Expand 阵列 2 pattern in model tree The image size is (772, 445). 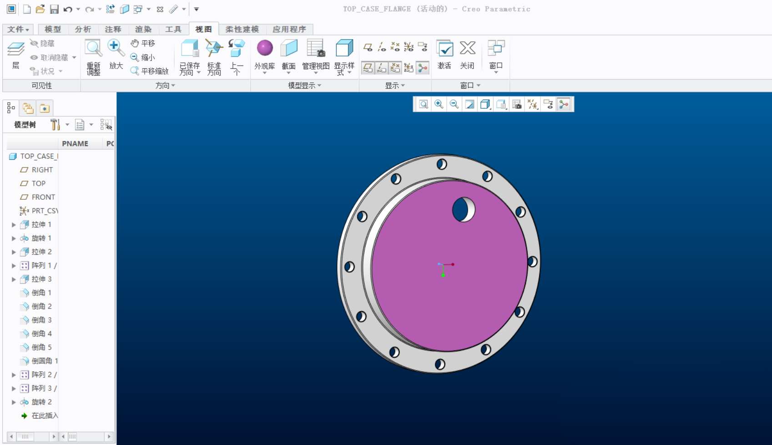[14, 375]
